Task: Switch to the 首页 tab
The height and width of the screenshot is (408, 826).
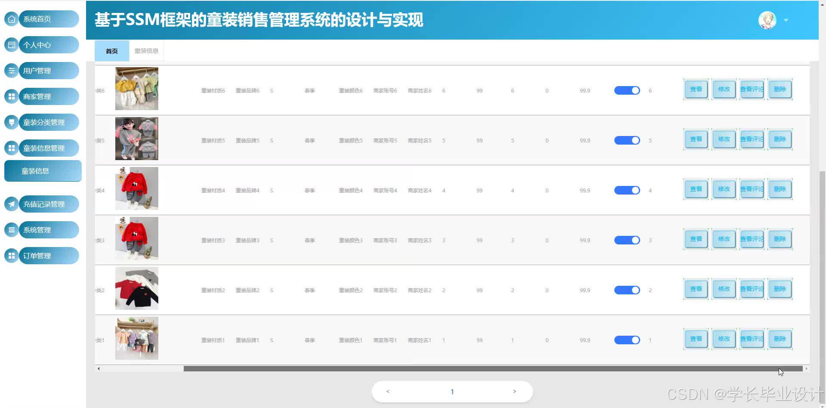Action: [x=112, y=51]
